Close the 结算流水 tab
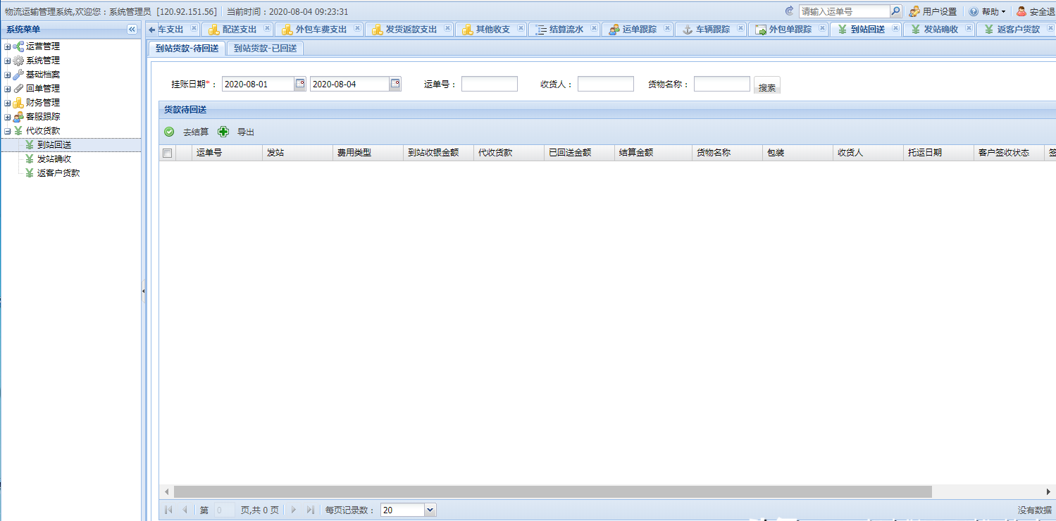 [594, 28]
